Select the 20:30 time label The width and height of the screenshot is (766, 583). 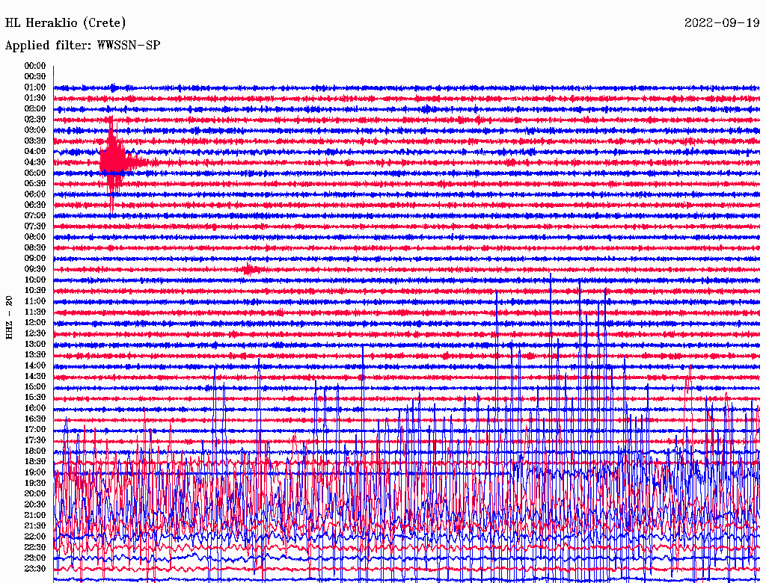35,505
